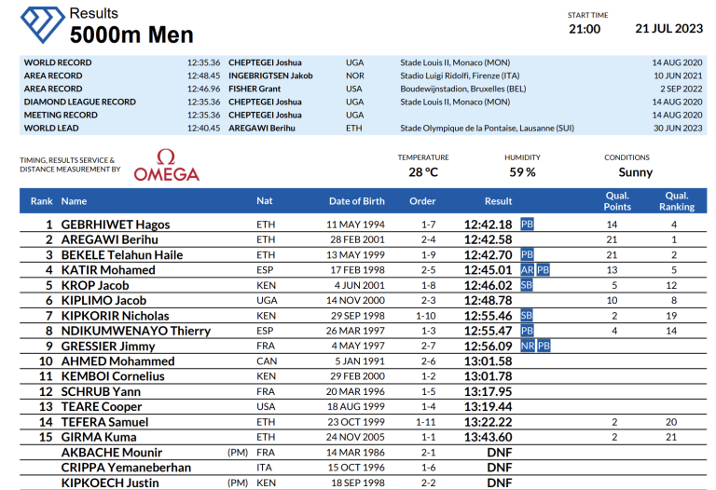Click the Result column header
The width and height of the screenshot is (716, 490).
click(x=498, y=201)
